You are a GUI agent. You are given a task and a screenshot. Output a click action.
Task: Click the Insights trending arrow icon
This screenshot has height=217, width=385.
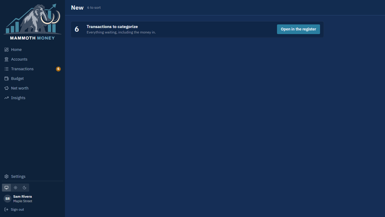point(6,98)
